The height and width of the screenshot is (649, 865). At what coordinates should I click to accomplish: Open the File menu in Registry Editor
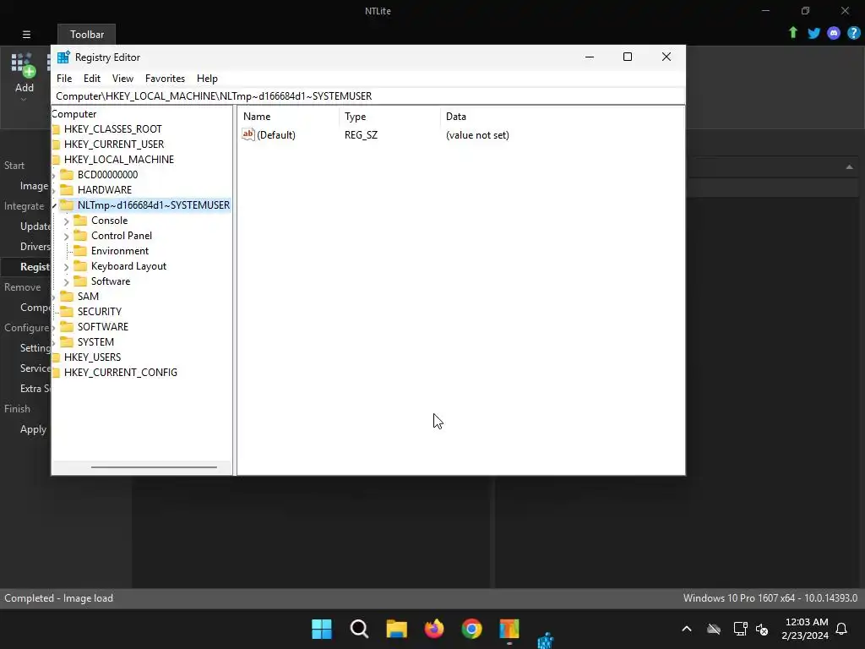click(x=64, y=79)
